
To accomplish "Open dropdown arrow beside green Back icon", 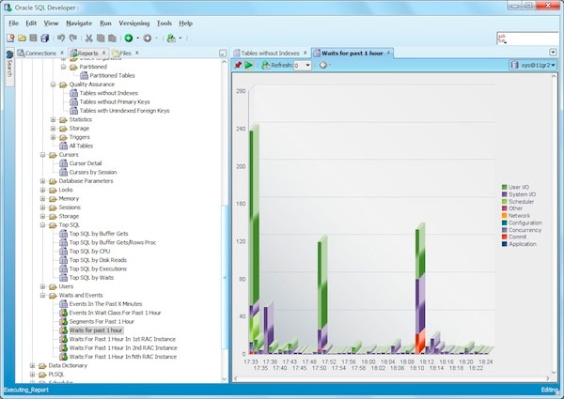I will pos(137,38).
